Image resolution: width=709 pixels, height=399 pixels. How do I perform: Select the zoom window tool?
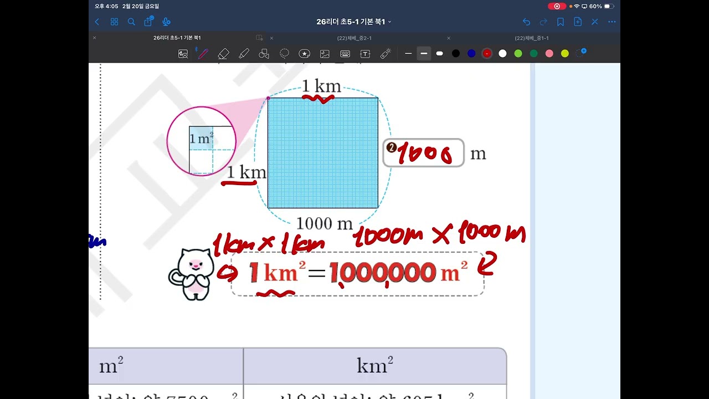[183, 54]
